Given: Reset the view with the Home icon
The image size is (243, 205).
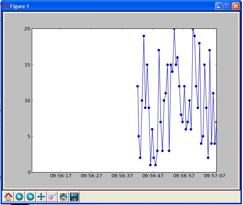Looking at the screenshot, I should click(x=8, y=197).
